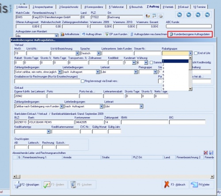Click right arrow of address table scrollbar
Image resolution: width=221 pixels, height=196 pixels.
tap(212, 176)
